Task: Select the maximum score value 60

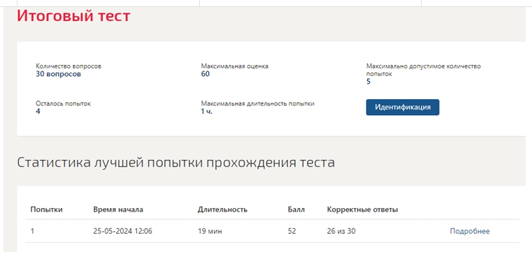Action: coord(206,74)
